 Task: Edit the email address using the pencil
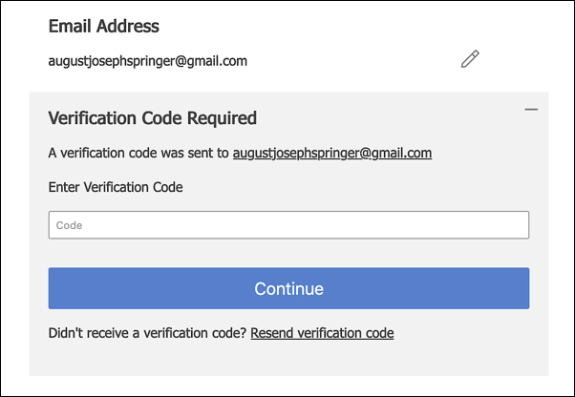(469, 60)
